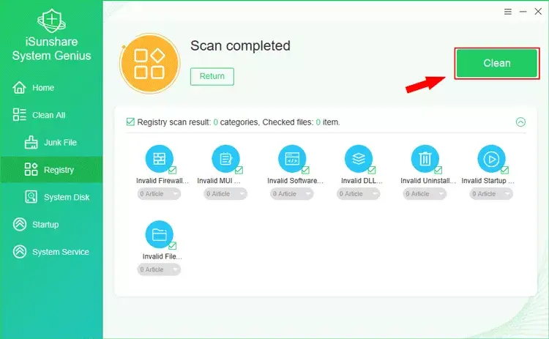Toggle the Invalid Uninstall checkbox
549x339 pixels.
pos(438,170)
